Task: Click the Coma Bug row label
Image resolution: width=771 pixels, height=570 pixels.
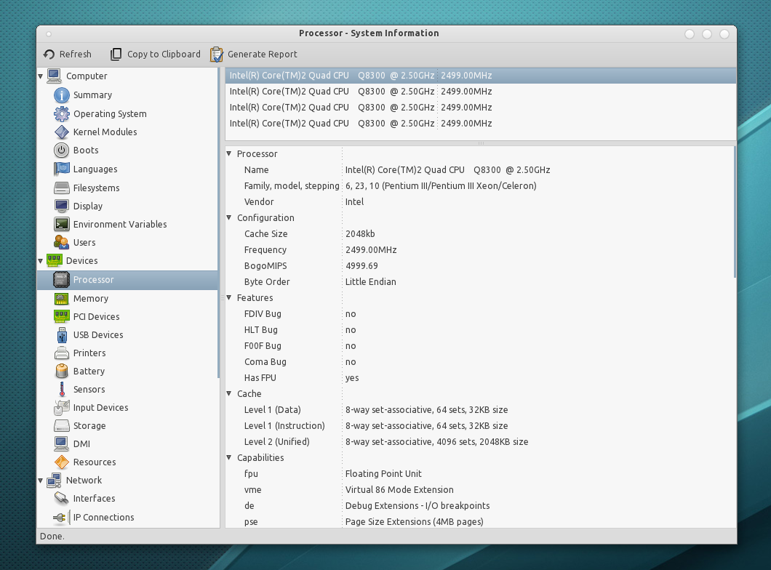Action: click(265, 361)
